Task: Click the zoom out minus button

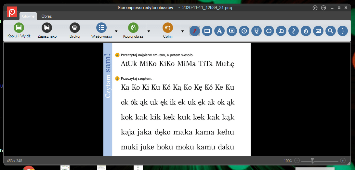Action: [297, 161]
